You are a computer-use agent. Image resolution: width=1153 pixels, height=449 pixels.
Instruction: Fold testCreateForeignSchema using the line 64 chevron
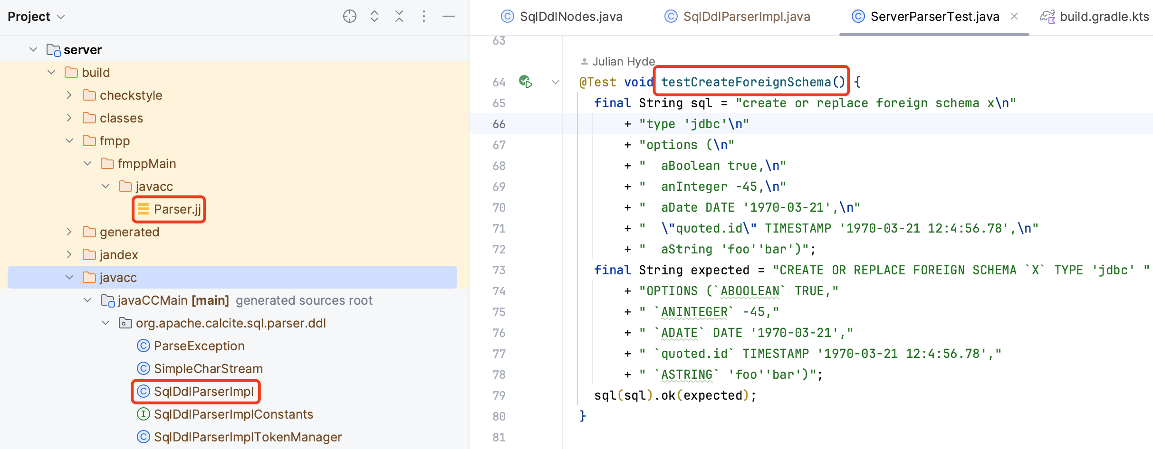[x=556, y=82]
